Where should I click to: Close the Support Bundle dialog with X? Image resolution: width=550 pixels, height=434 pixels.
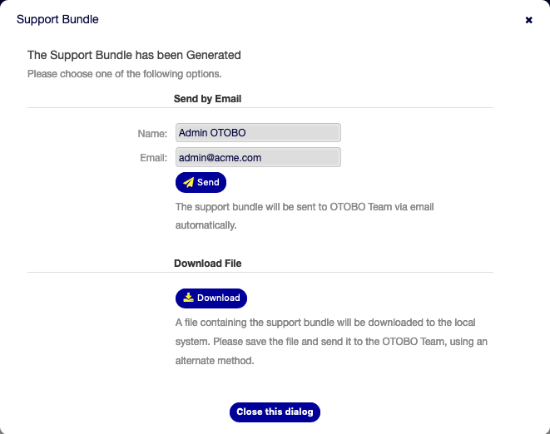pyautogui.click(x=528, y=20)
